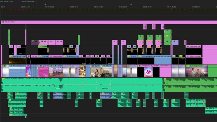The image size is (217, 122).
Task: Click the golden particles thumbnail
Action: 17,61
